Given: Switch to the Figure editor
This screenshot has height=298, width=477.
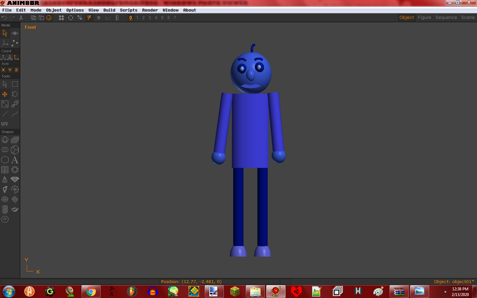Looking at the screenshot, I should tap(425, 18).
